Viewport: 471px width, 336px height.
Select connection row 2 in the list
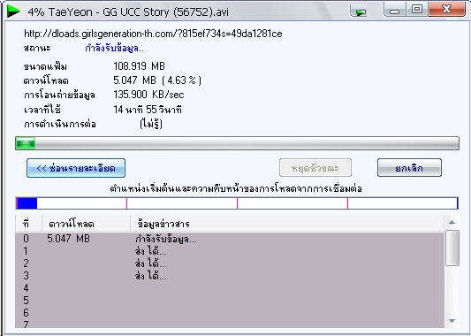tap(230, 263)
